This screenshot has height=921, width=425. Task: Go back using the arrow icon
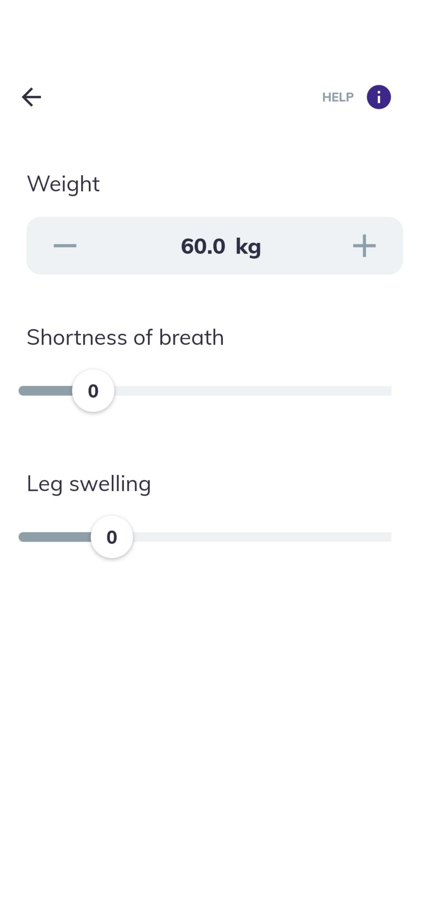(x=31, y=97)
